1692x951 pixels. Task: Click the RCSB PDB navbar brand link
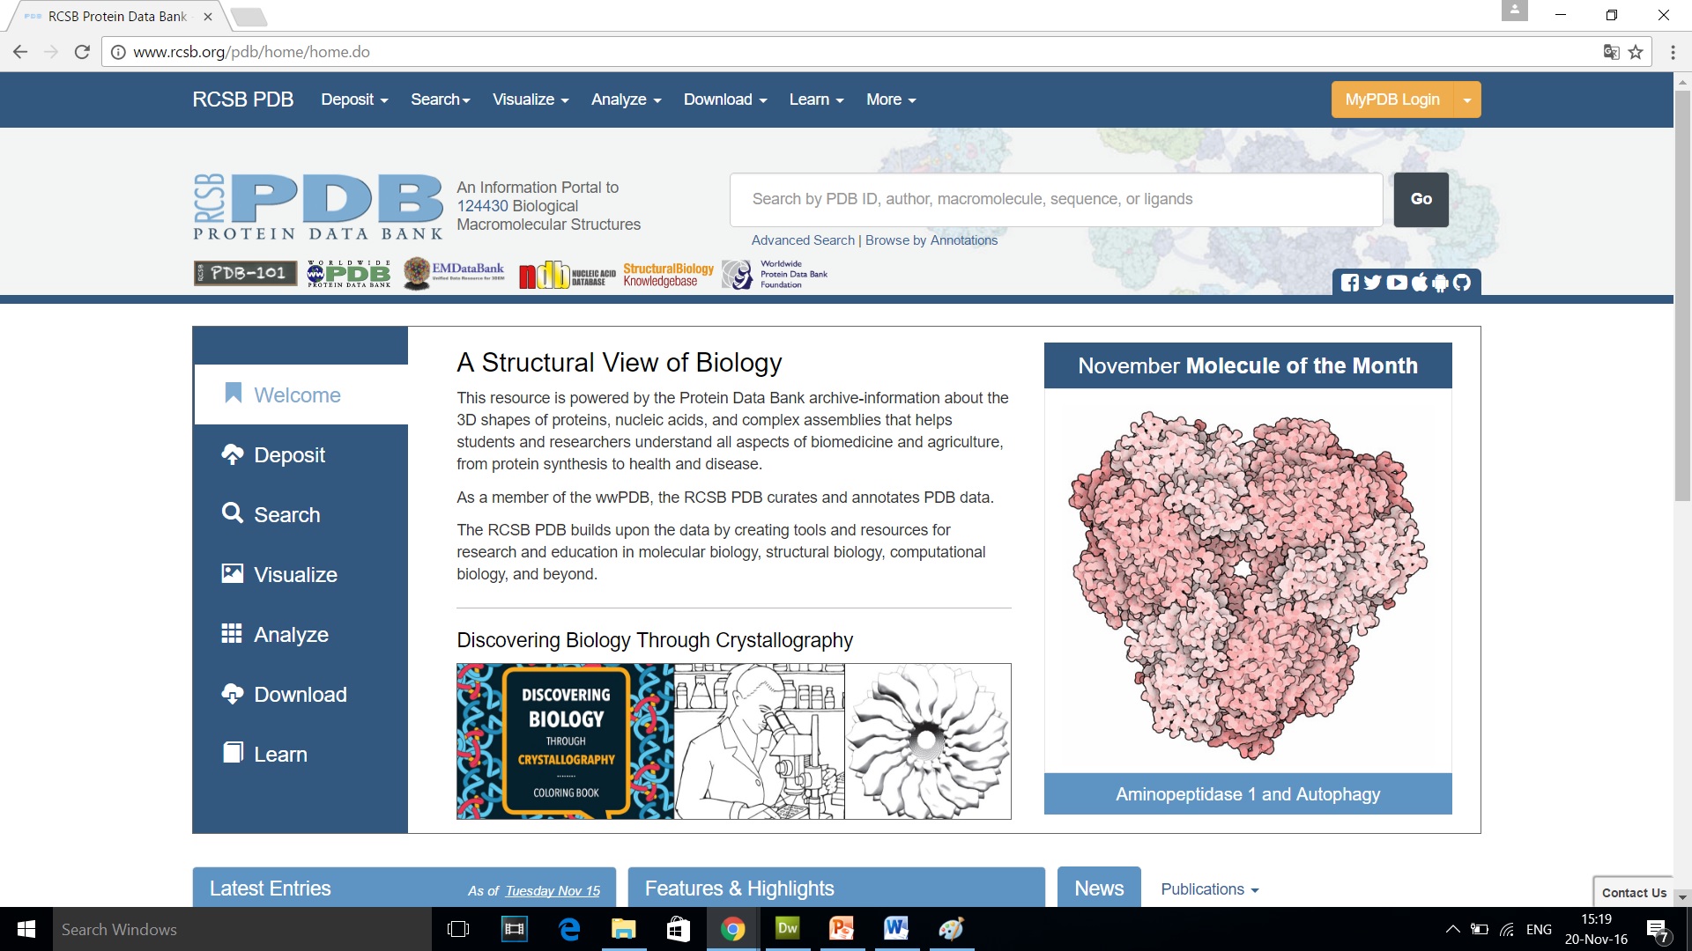(x=242, y=100)
